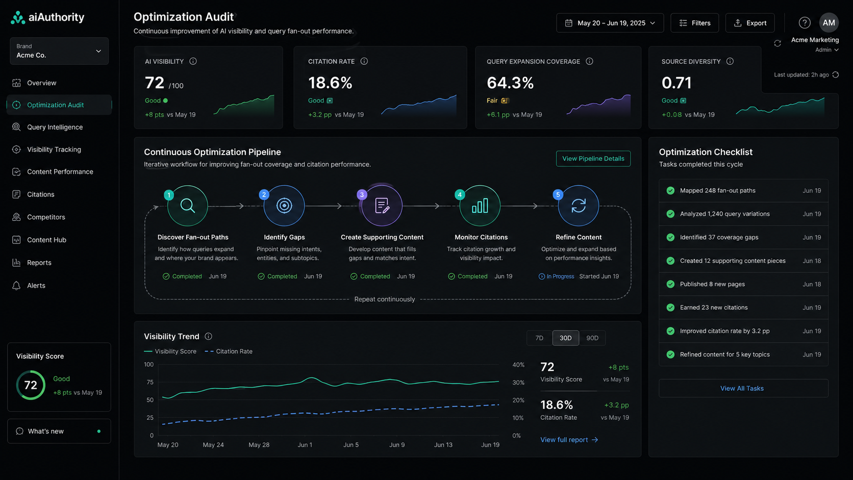Screen dimensions: 853x480
Task: Toggle the Analyzed 1,240 query variations checkmark
Action: [x=670, y=214]
